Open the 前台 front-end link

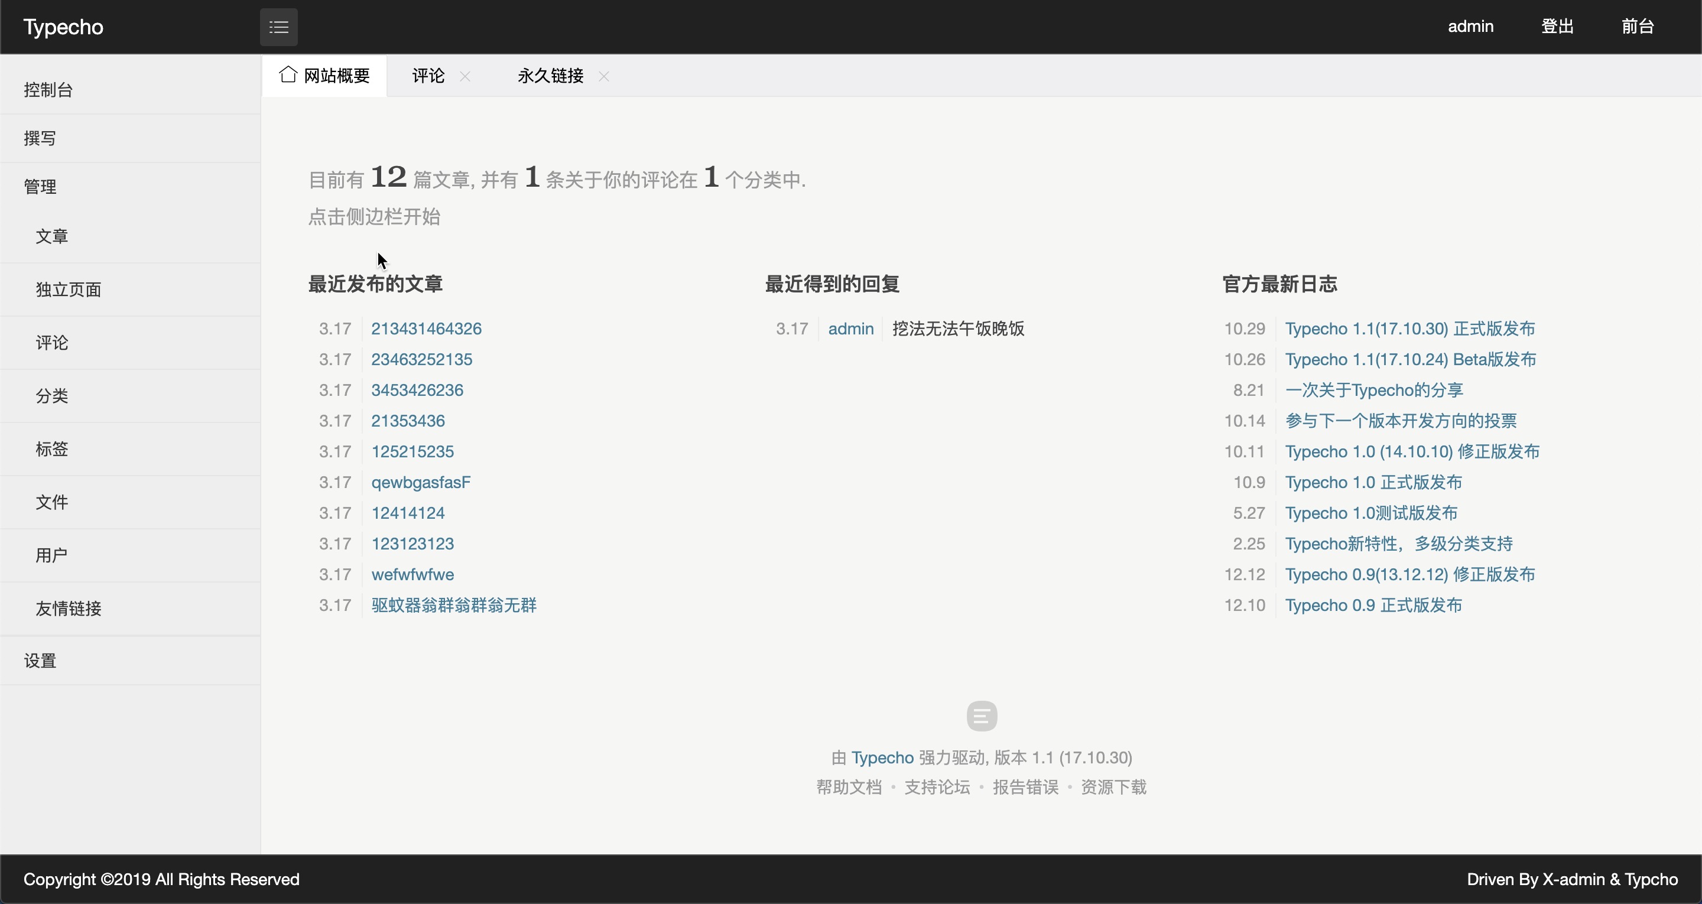1636,27
